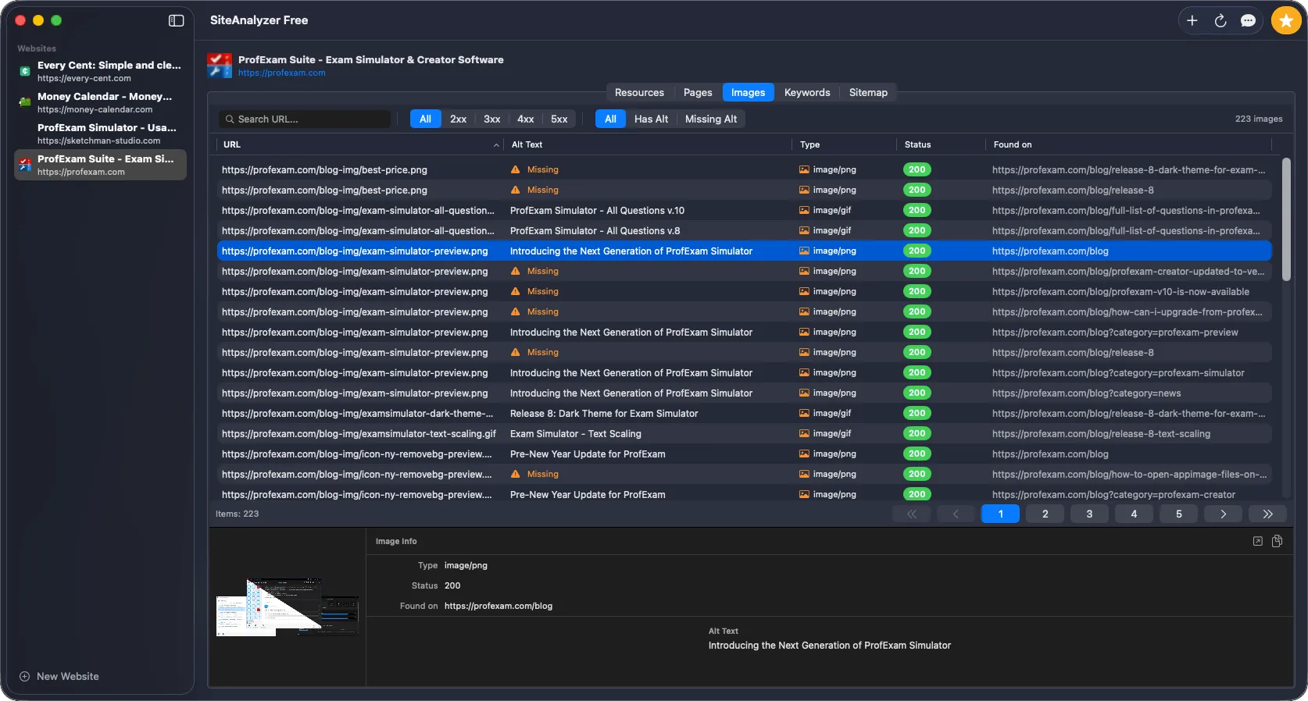Click 200 status badge on selected row

pos(917,251)
